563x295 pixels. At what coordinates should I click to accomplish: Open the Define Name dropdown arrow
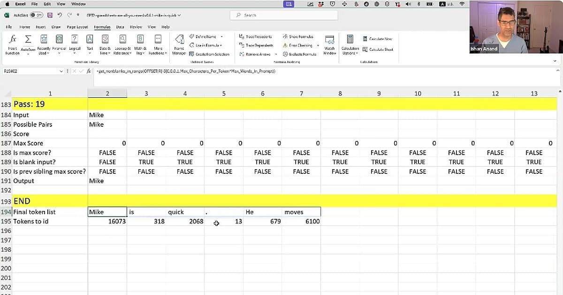point(221,37)
